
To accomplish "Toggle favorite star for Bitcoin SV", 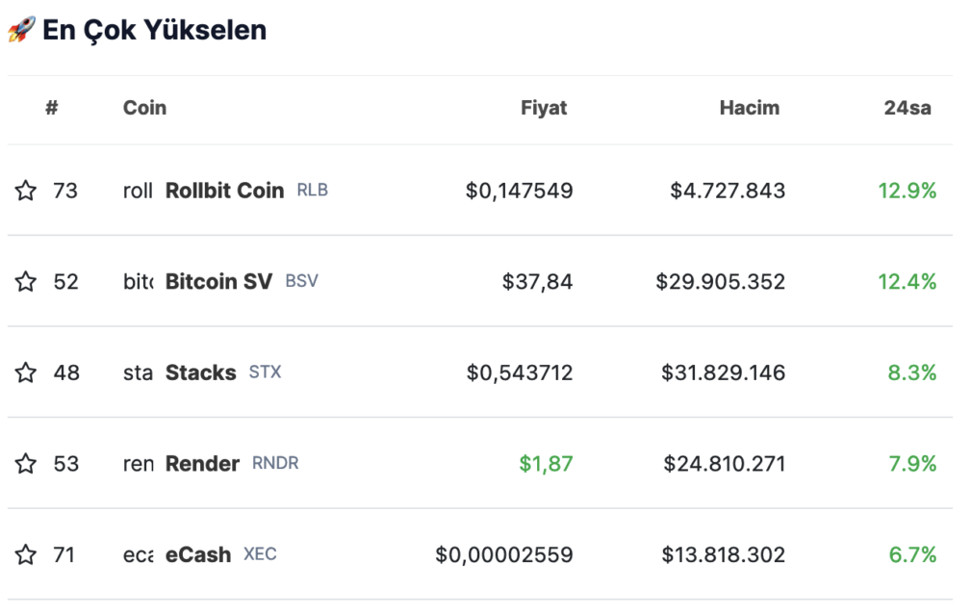I will tap(25, 281).
